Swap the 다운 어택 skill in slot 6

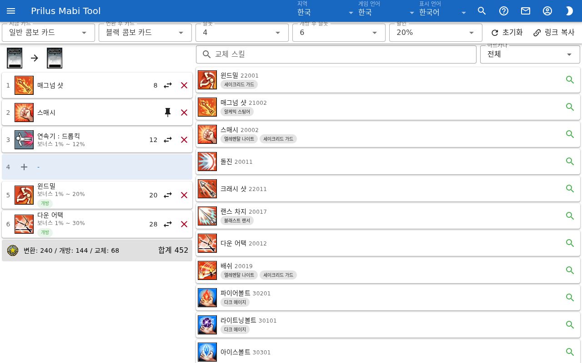tap(168, 224)
